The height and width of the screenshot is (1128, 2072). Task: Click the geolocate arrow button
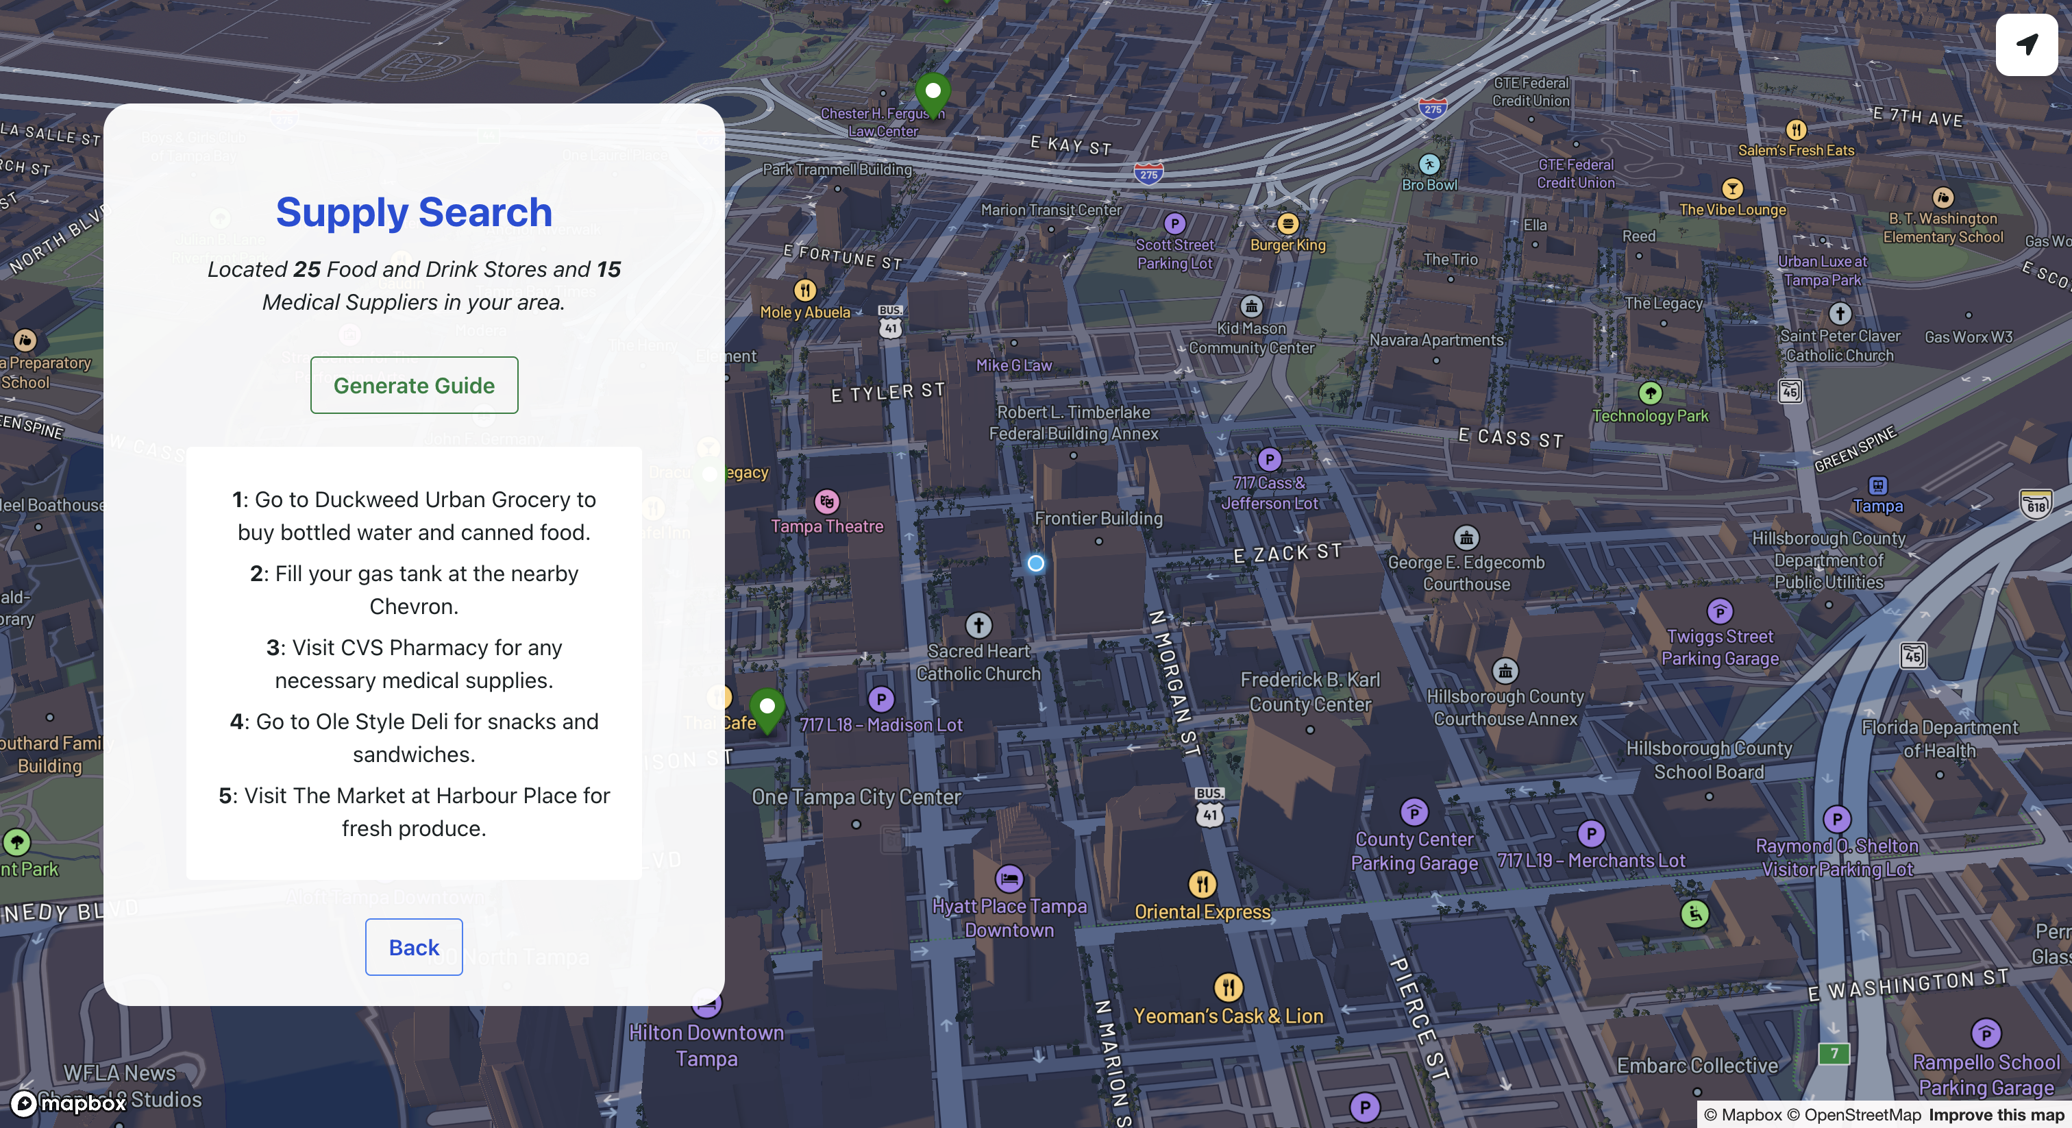pos(2026,45)
